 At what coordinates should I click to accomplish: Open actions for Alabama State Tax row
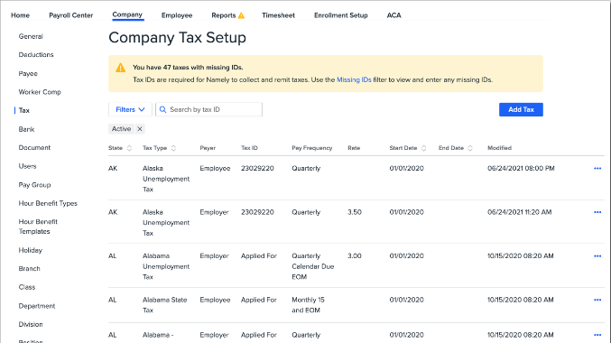coord(597,300)
